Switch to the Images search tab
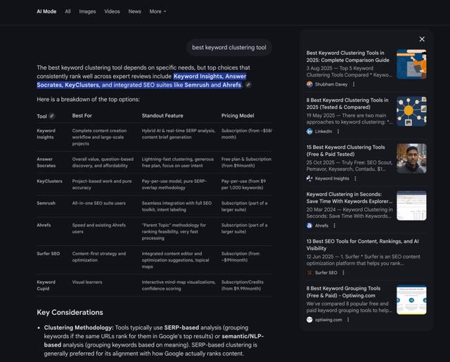Image resolution: width=450 pixels, height=362 pixels. [87, 11]
